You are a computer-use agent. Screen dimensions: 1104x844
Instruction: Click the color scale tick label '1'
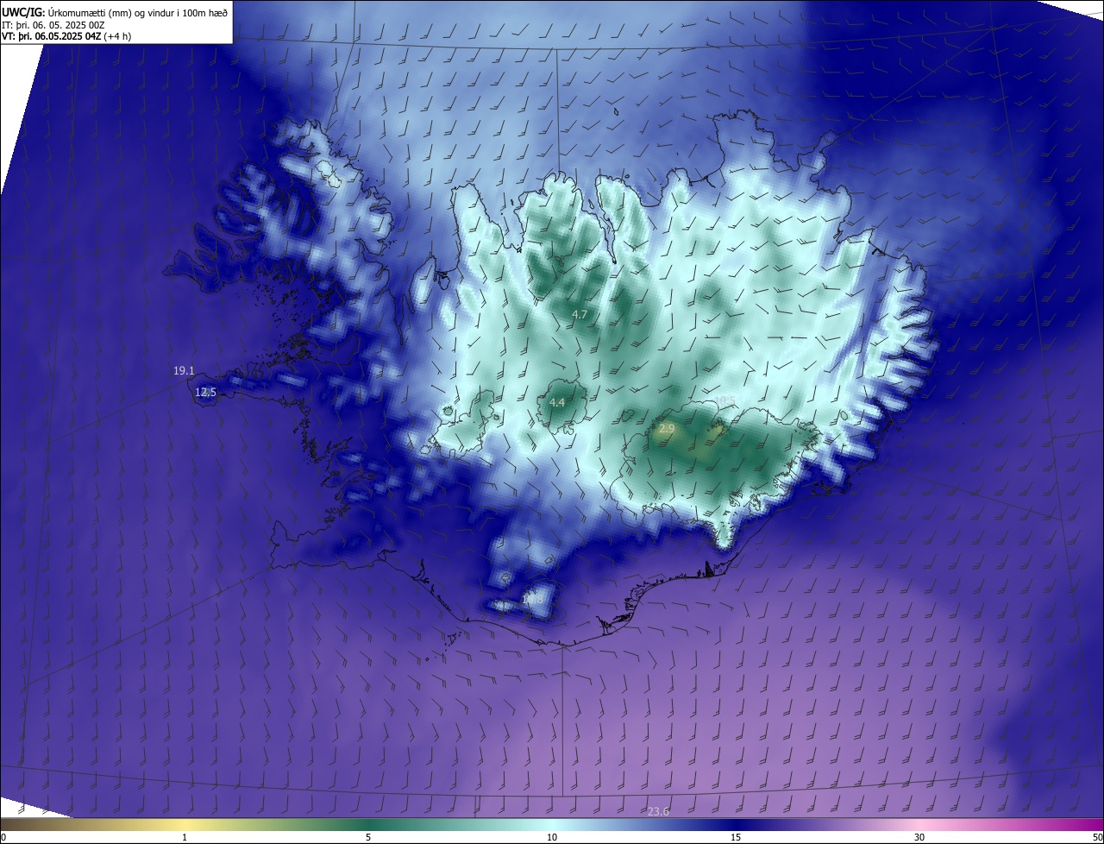(x=185, y=837)
